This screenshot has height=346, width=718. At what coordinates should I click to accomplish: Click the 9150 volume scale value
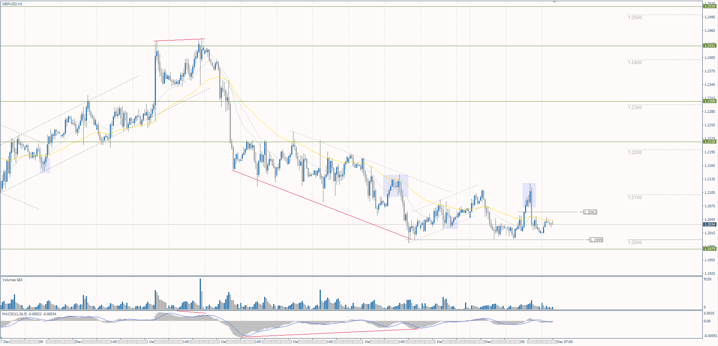tap(708, 279)
